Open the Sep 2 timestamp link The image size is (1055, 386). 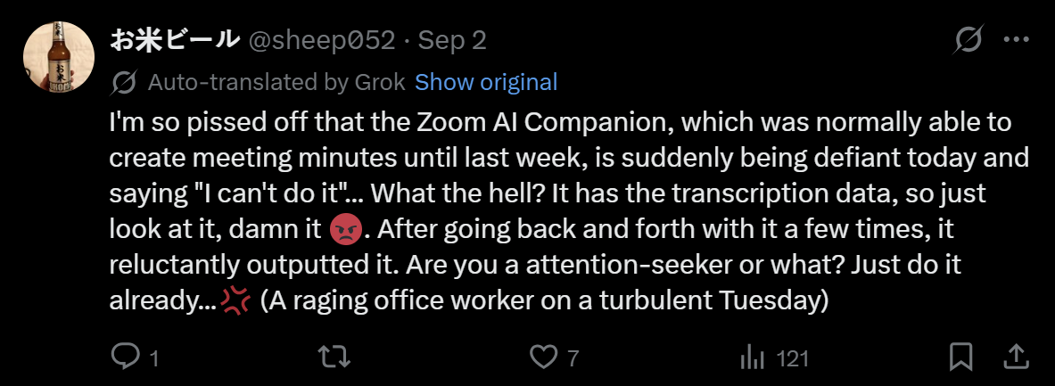(x=452, y=40)
